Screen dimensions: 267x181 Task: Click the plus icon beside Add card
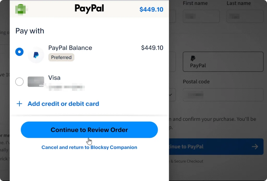[19, 104]
